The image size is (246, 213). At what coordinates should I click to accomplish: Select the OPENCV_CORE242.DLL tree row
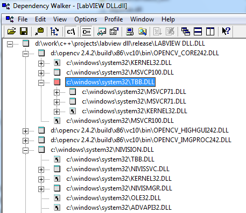pos(135,53)
